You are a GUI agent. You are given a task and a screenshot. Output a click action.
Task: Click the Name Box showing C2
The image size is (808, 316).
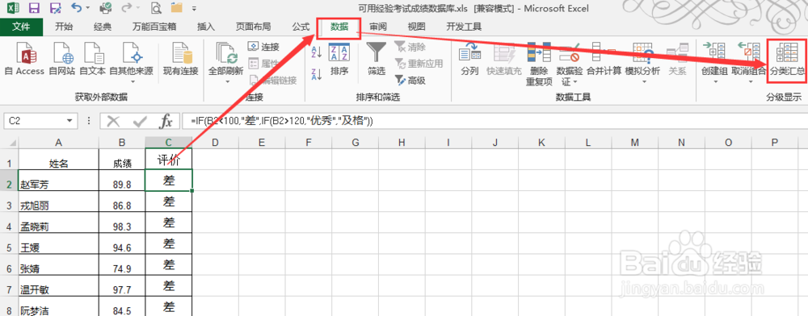click(x=35, y=121)
